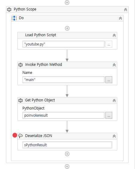The image size is (135, 169).
Task: Collapse the Deserialize JSON activity
Action: tap(114, 136)
